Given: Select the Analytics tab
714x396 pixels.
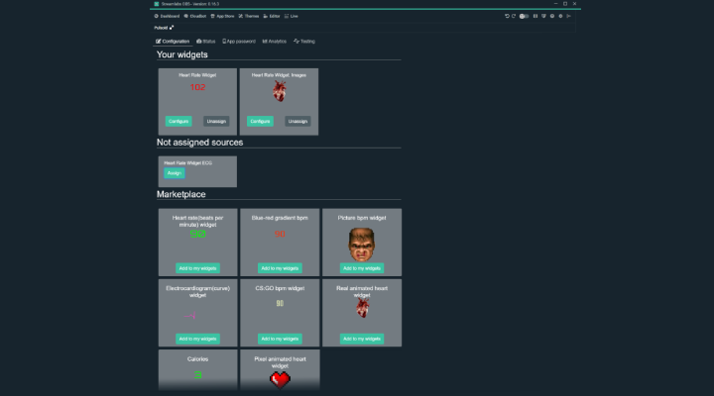Looking at the screenshot, I should click(x=275, y=42).
